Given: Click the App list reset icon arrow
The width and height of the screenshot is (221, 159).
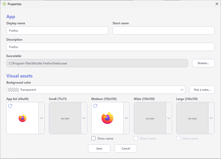Looking at the screenshot, I should (x=10, y=106).
